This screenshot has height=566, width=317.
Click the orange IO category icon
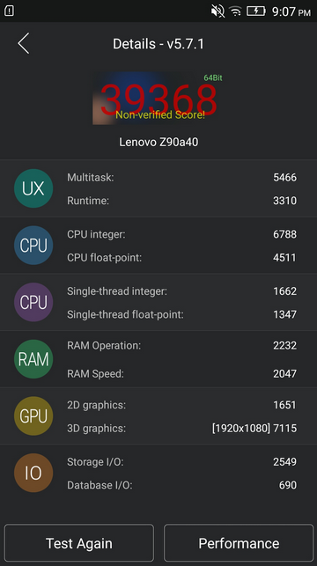coord(33,473)
